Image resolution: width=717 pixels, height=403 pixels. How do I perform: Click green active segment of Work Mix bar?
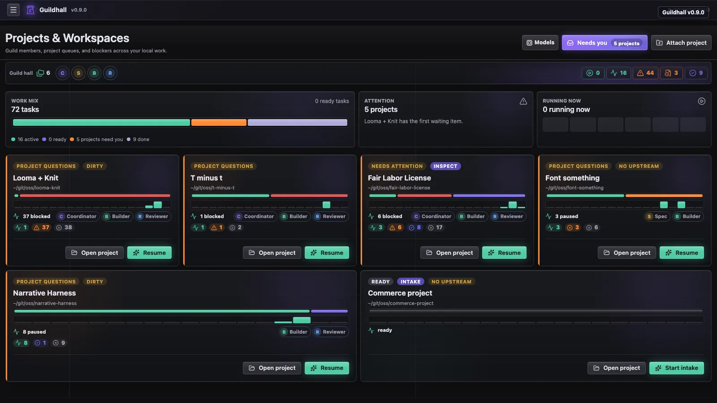[x=101, y=122]
